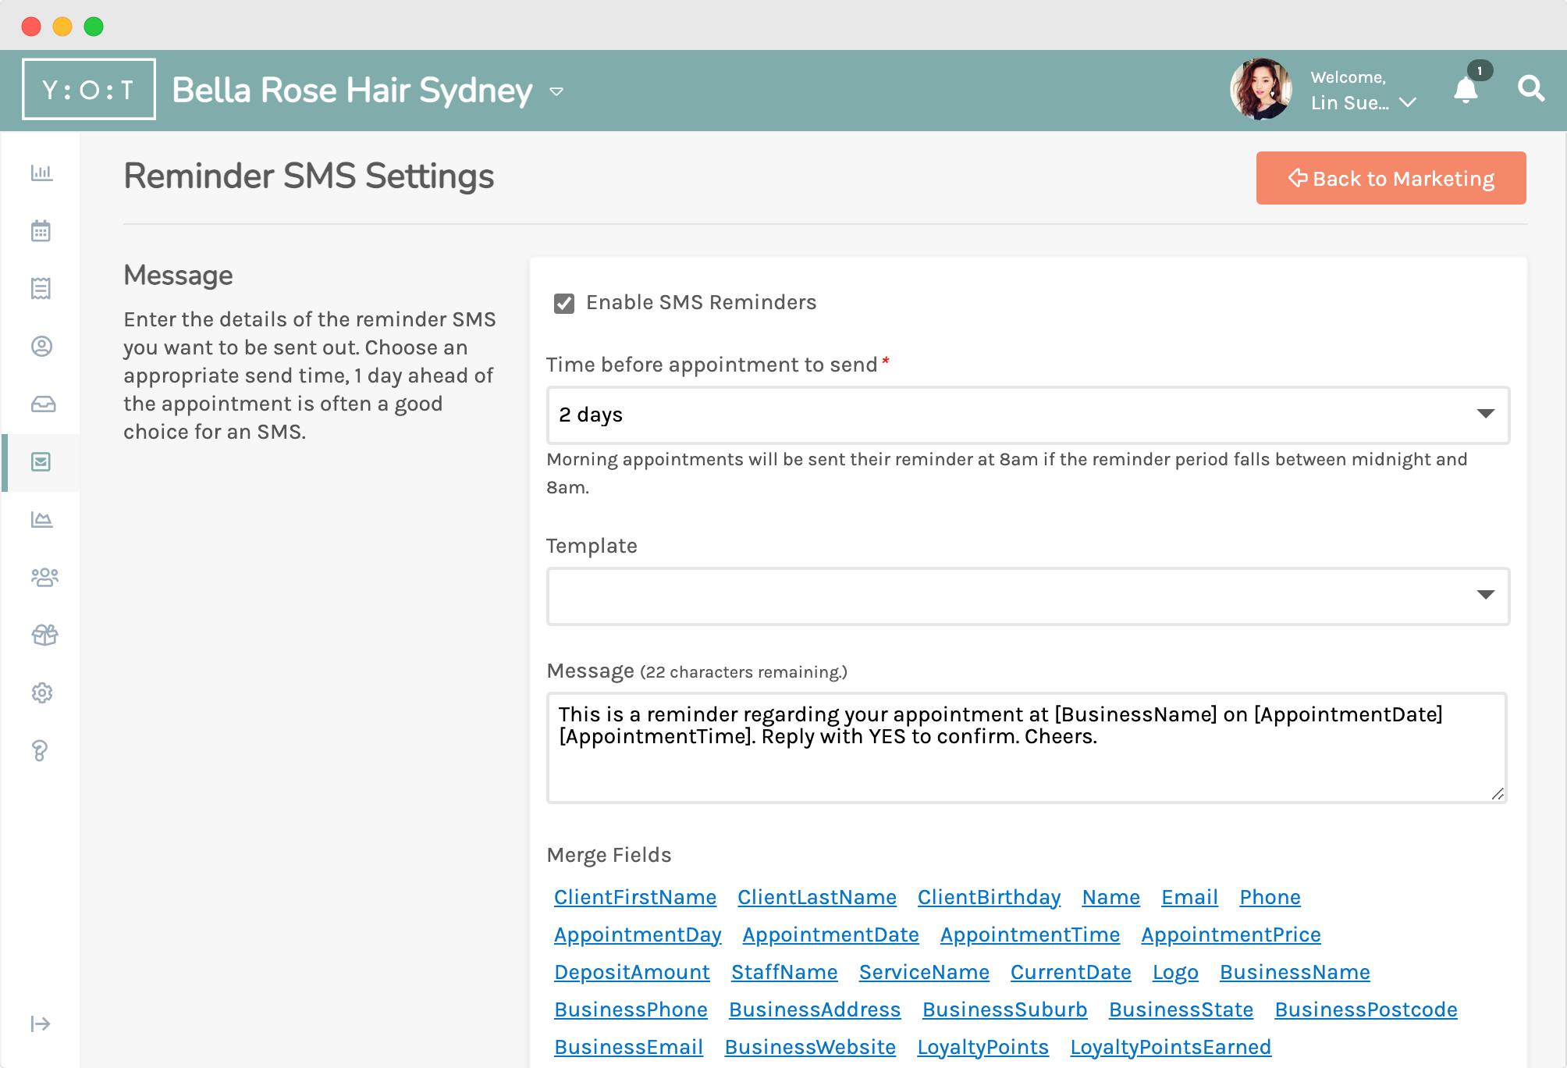Insert BusinessPostcode merge field

click(x=1366, y=1009)
